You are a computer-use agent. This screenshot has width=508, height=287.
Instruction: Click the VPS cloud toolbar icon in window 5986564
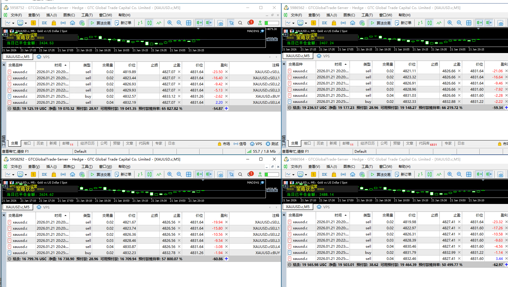click(352, 175)
